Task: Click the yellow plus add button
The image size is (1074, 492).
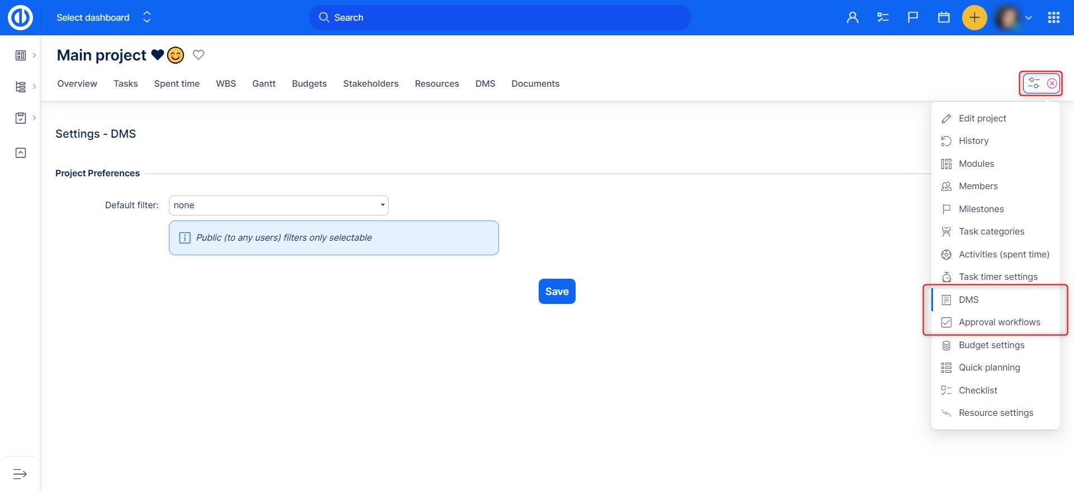Action: [x=974, y=17]
